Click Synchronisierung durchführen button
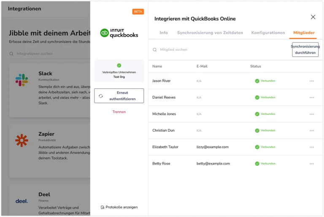Image resolution: width=324 pixels, height=217 pixels. click(305, 49)
